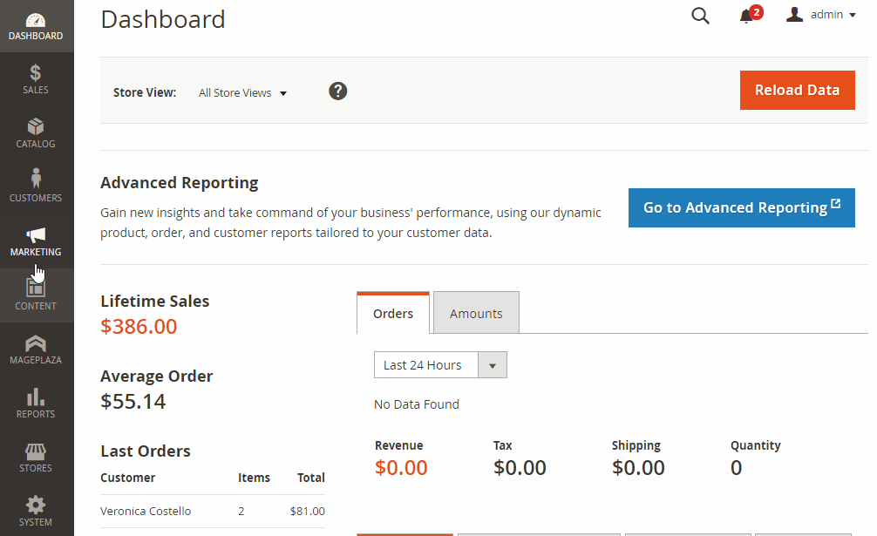The image size is (877, 536).
Task: Open System gear menu
Action: [x=36, y=511]
